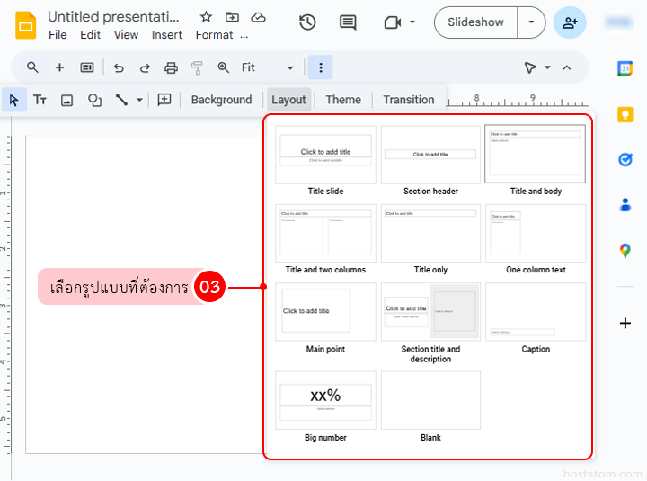The width and height of the screenshot is (647, 481).
Task: Open more toolbar options three-dot button
Action: (321, 67)
